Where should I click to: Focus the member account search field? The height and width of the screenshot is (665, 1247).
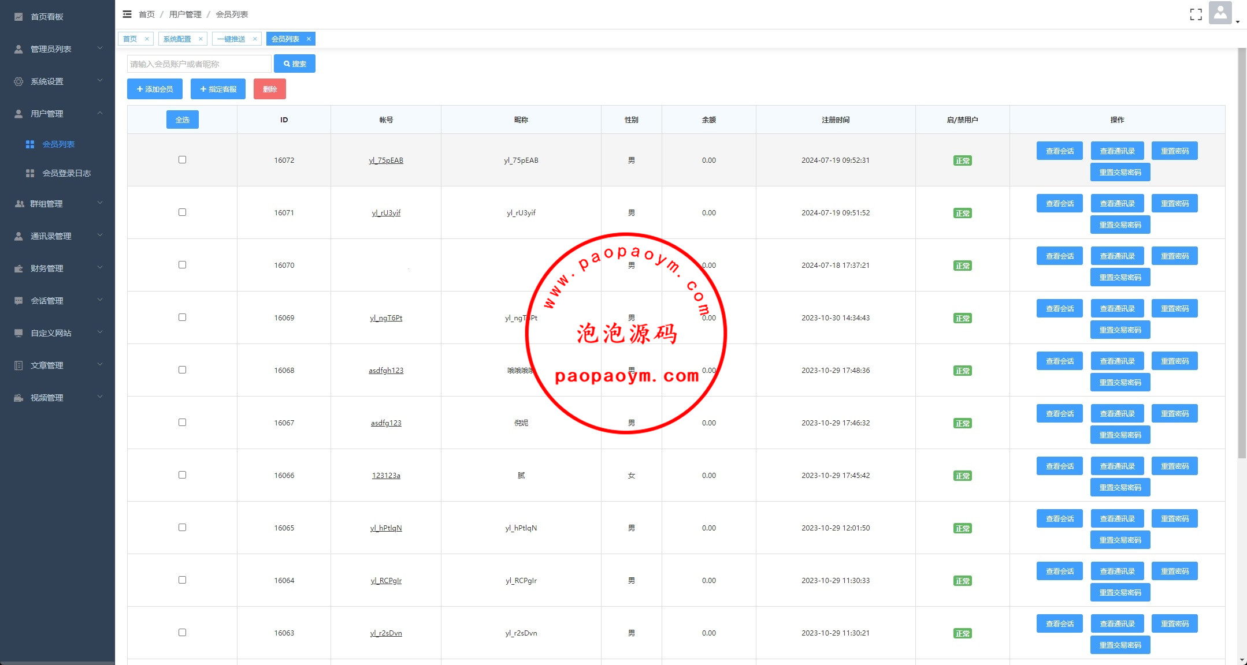click(x=199, y=63)
